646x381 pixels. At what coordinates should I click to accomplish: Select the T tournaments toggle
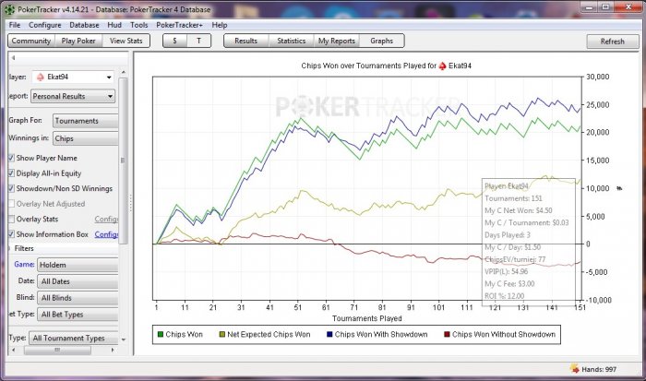pos(199,41)
